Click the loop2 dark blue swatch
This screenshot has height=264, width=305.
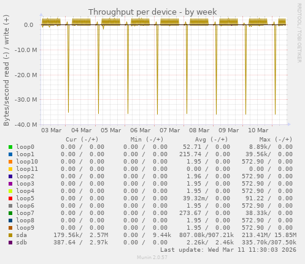pyautogui.click(x=10, y=176)
